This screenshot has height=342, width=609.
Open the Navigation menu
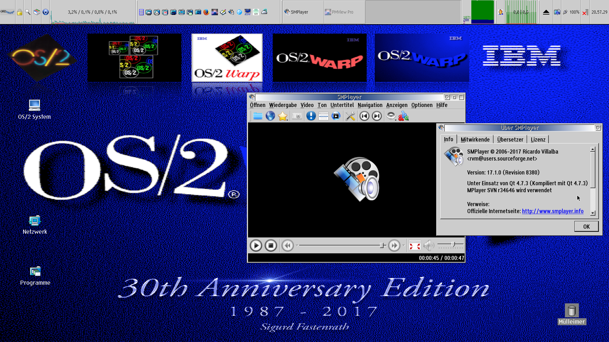[x=370, y=105]
